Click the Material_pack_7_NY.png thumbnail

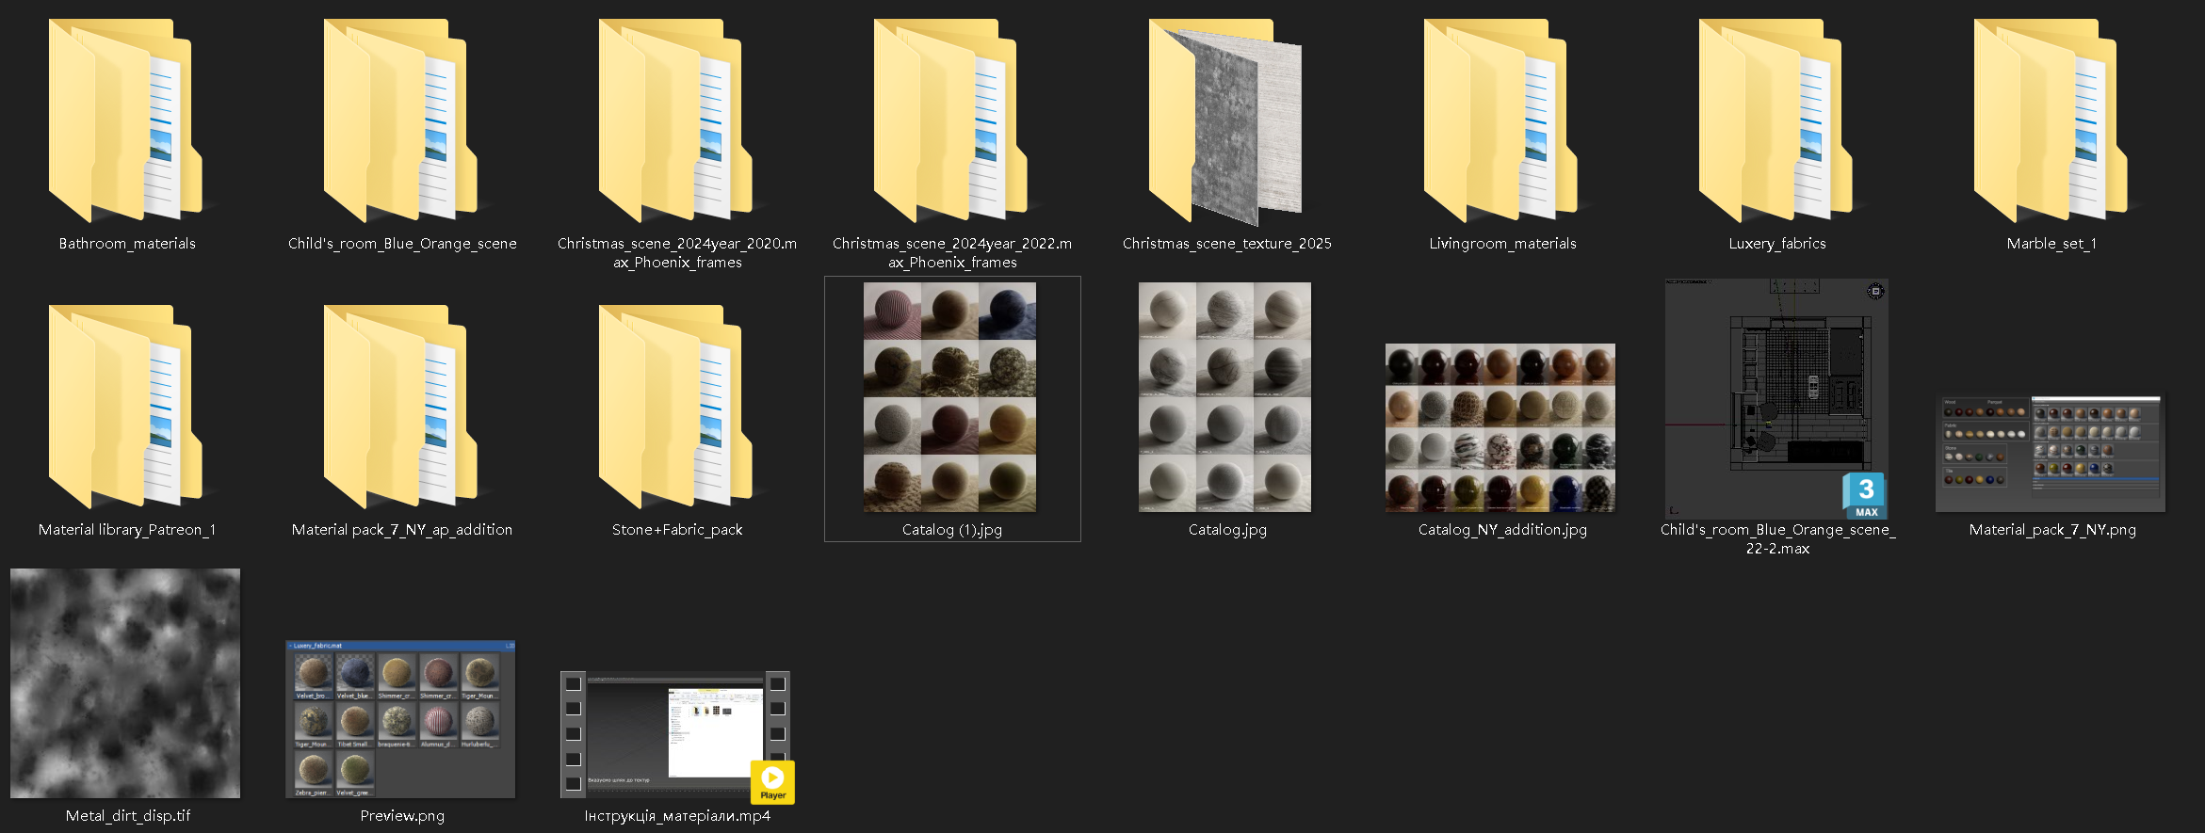[x=2051, y=453]
